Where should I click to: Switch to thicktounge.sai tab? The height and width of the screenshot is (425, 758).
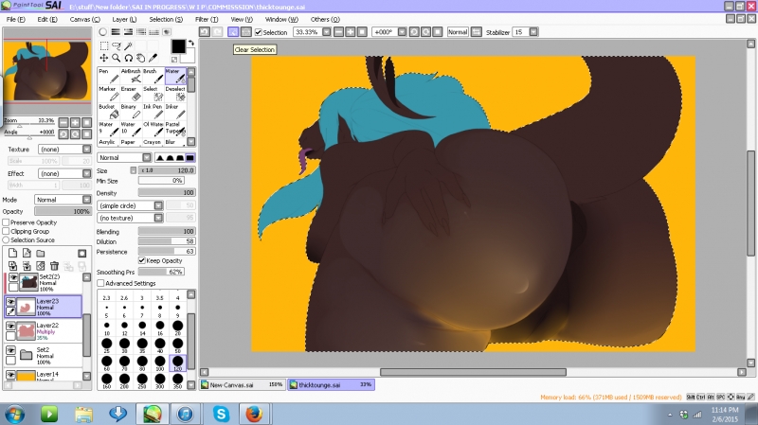[x=331, y=385]
